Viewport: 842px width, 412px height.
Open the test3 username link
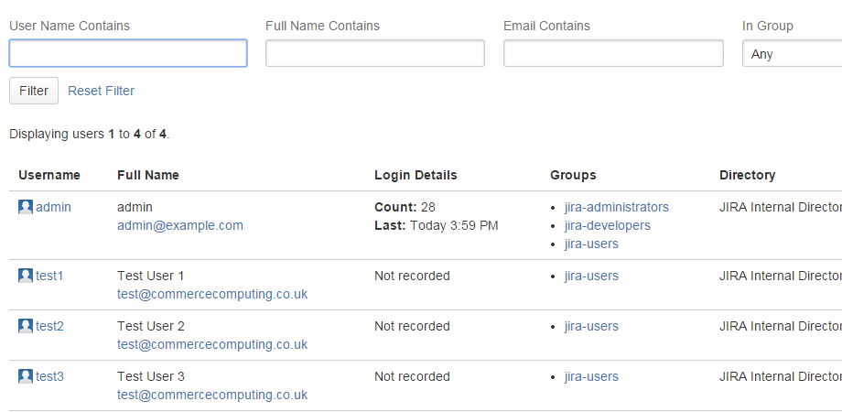pos(49,376)
